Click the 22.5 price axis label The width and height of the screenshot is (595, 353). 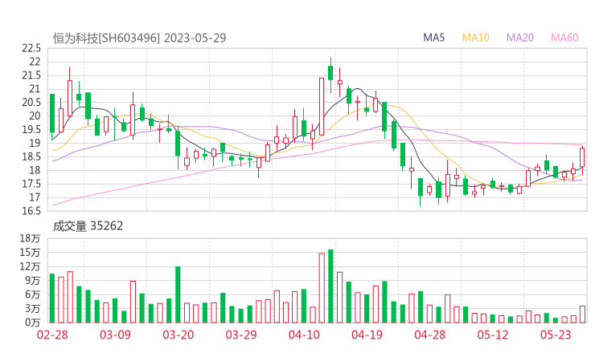[31, 48]
